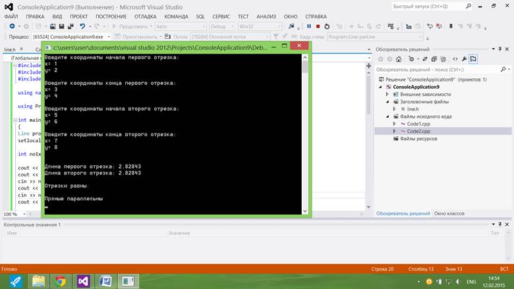Click the Sync with Active Document icon

(425, 59)
